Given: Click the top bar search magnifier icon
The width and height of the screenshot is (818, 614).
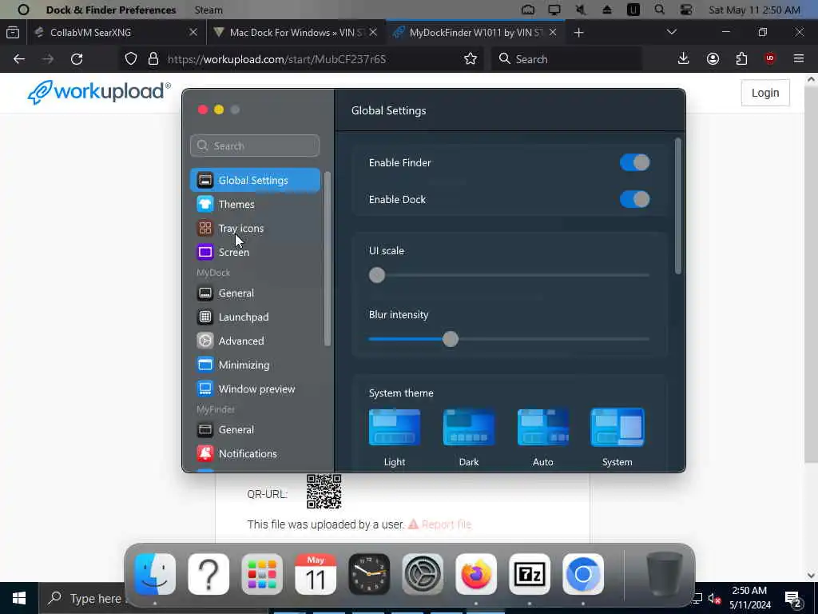Looking at the screenshot, I should 659,10.
